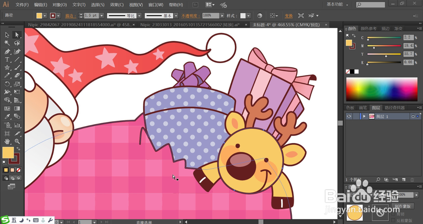The width and height of the screenshot is (423, 224).
Task: Click the C value input field
Action: point(409,37)
